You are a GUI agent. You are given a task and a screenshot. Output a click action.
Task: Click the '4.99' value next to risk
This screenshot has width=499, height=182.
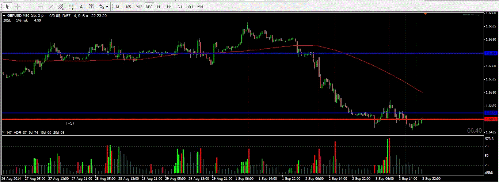point(37,20)
